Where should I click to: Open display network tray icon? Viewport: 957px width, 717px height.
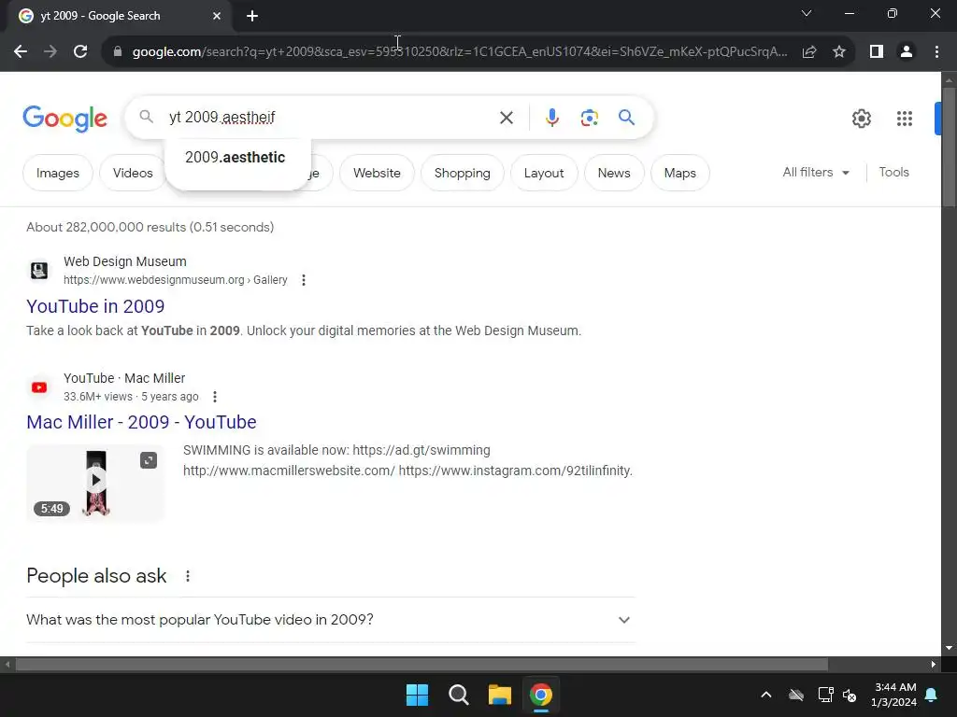point(825,695)
